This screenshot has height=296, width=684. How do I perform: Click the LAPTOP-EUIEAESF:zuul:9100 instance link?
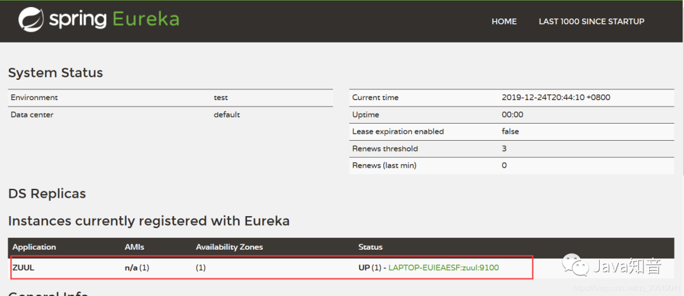point(443,267)
